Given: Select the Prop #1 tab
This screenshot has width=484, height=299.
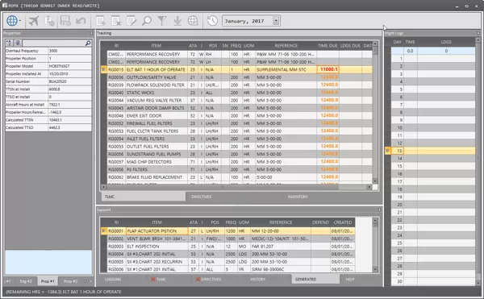Looking at the screenshot, I should [48, 281].
